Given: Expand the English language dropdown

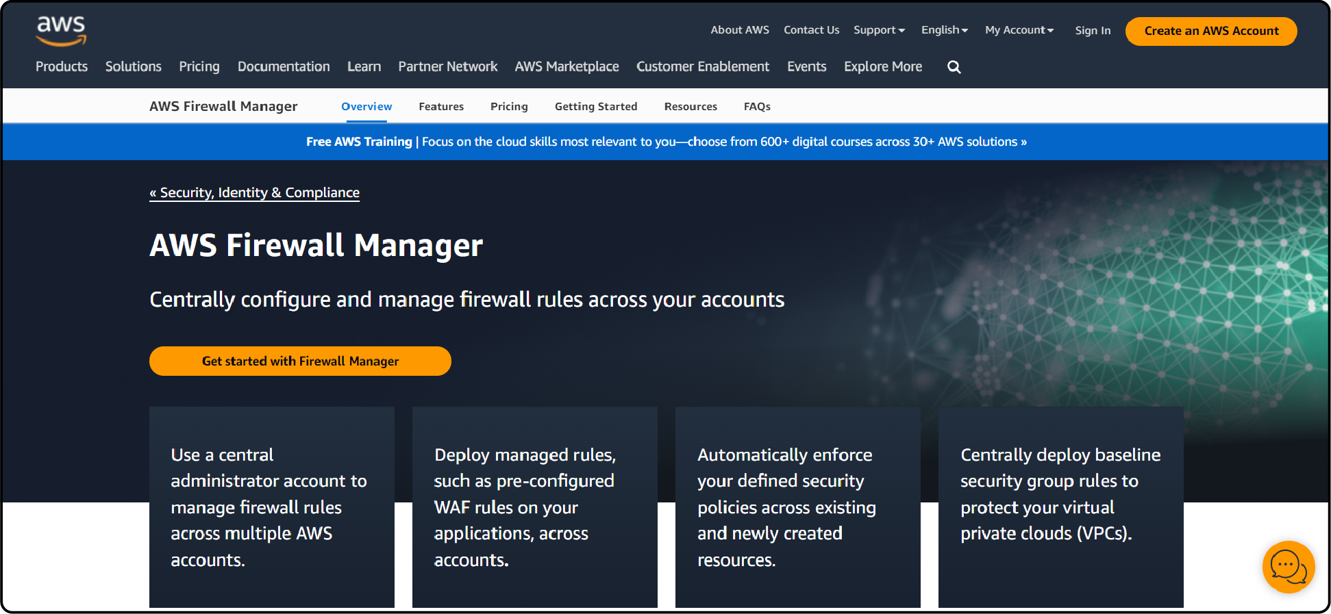Looking at the screenshot, I should 945,30.
